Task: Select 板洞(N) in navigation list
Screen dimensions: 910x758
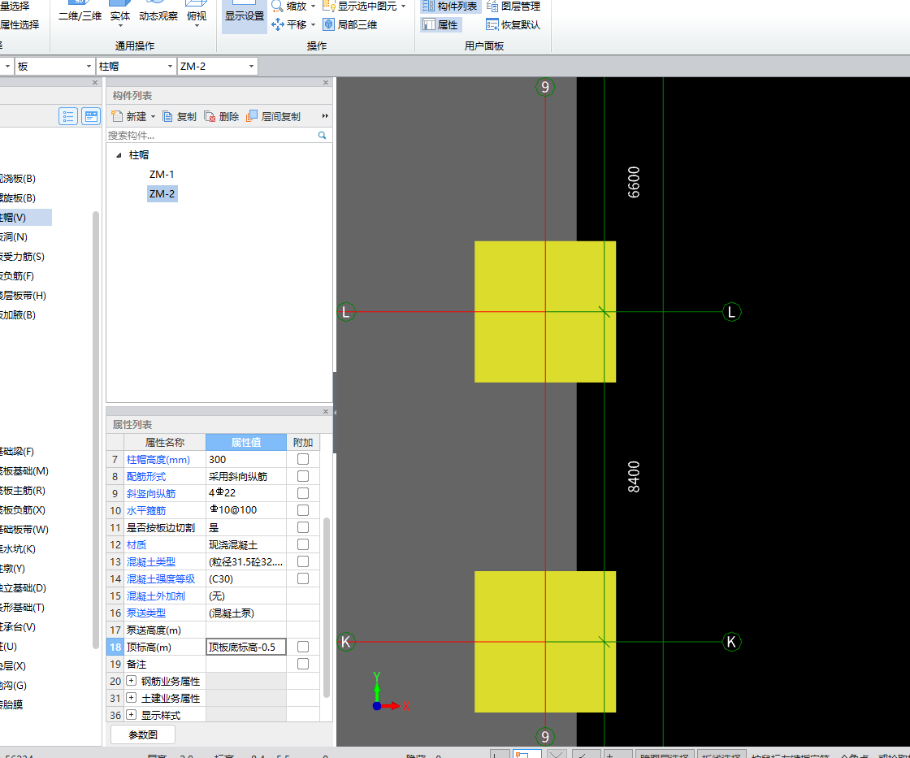Action: coord(14,236)
